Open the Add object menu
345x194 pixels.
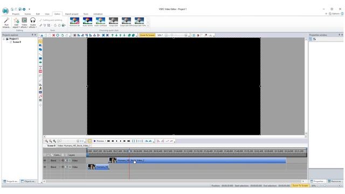point(16,23)
